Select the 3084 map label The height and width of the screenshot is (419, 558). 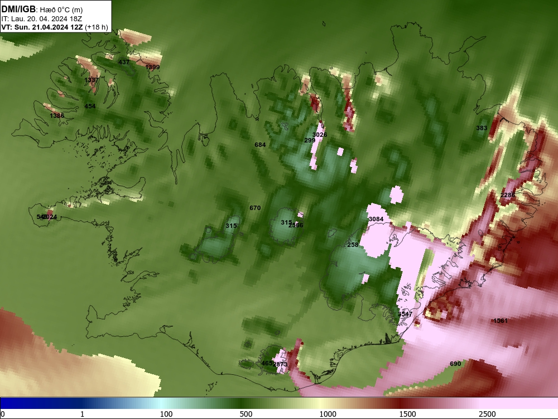[376, 219]
